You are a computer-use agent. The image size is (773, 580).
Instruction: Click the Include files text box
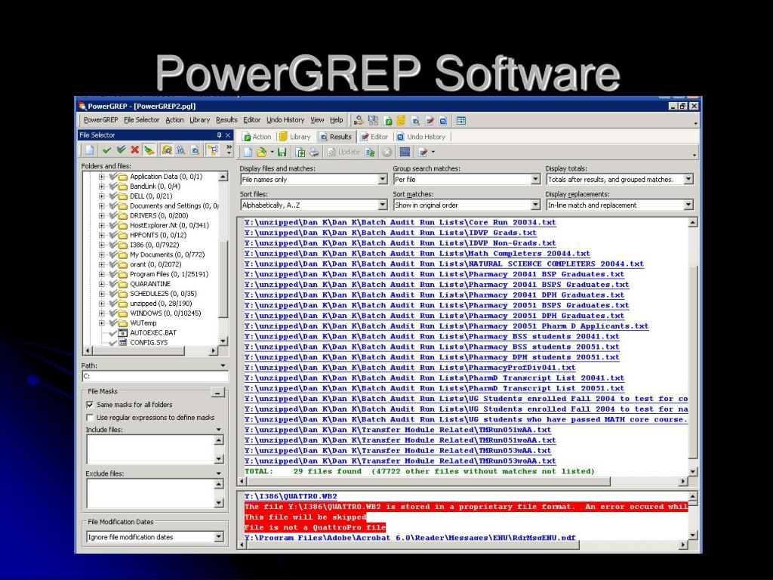click(x=150, y=449)
